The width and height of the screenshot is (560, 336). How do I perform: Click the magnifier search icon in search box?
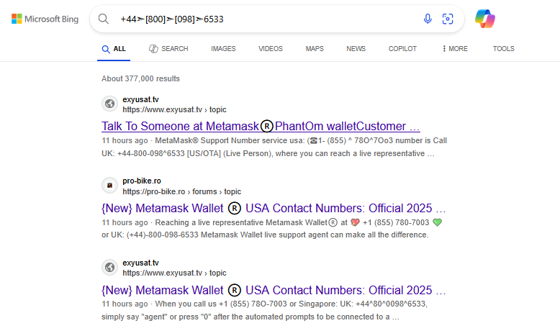pos(104,19)
